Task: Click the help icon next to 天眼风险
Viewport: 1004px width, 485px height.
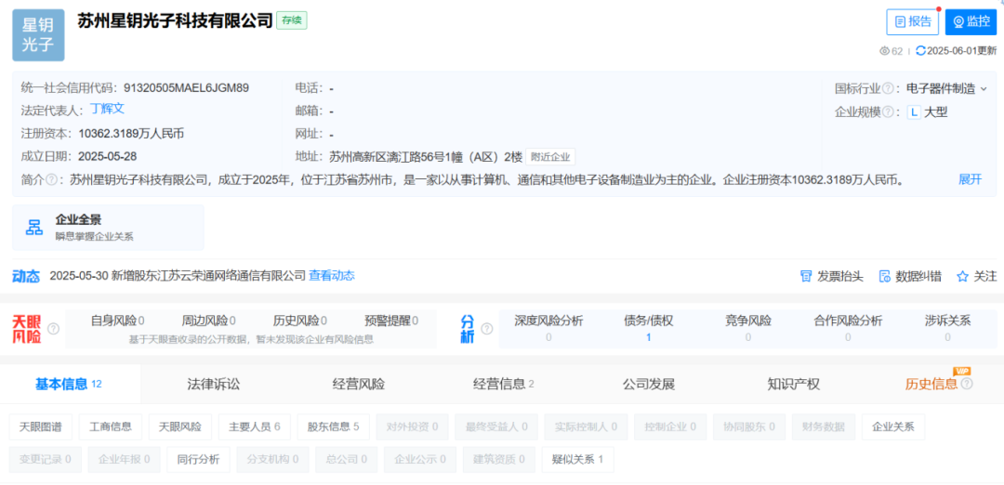Action: click(x=54, y=329)
